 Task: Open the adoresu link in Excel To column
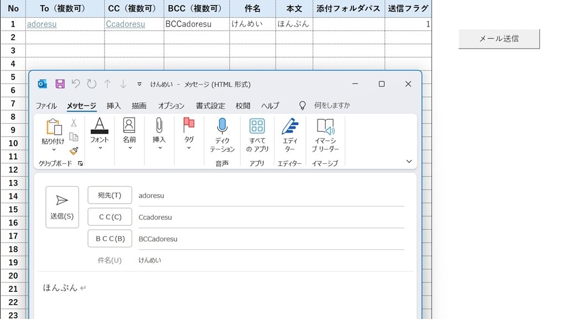(41, 24)
